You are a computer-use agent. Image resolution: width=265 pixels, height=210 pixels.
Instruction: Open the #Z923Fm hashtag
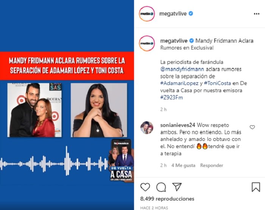tap(171, 97)
